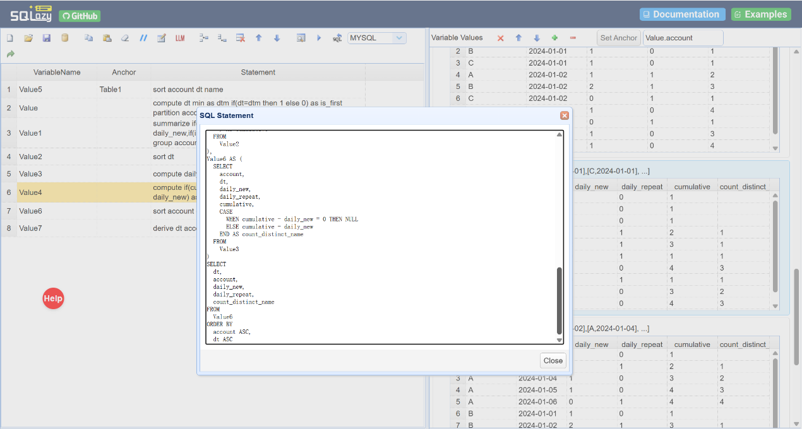The width and height of the screenshot is (802, 429).
Task: Select the Value3 row
Action: (99, 174)
